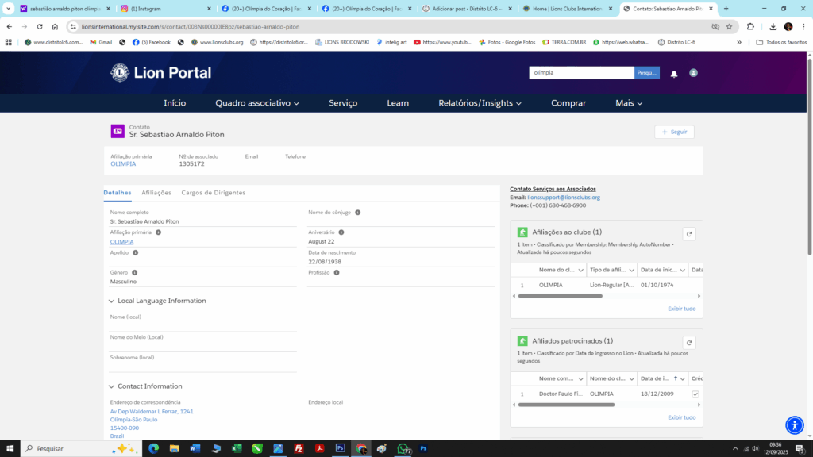Open the Cargos de Dirigentes tab
The image size is (813, 457).
[x=213, y=193]
